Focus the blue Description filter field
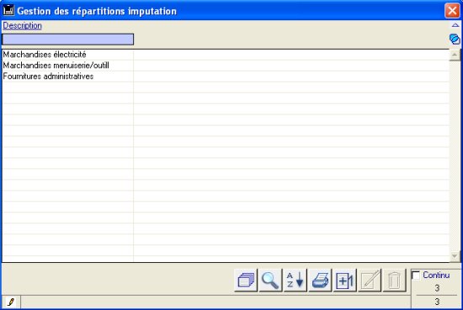The image size is (463, 310). (68, 39)
